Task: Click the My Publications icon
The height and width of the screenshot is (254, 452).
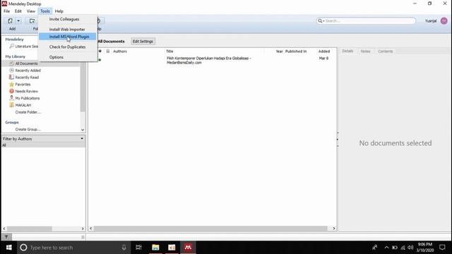Action: coord(11,98)
